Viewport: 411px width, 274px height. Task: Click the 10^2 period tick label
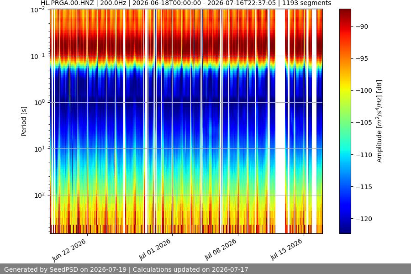(x=40, y=195)
